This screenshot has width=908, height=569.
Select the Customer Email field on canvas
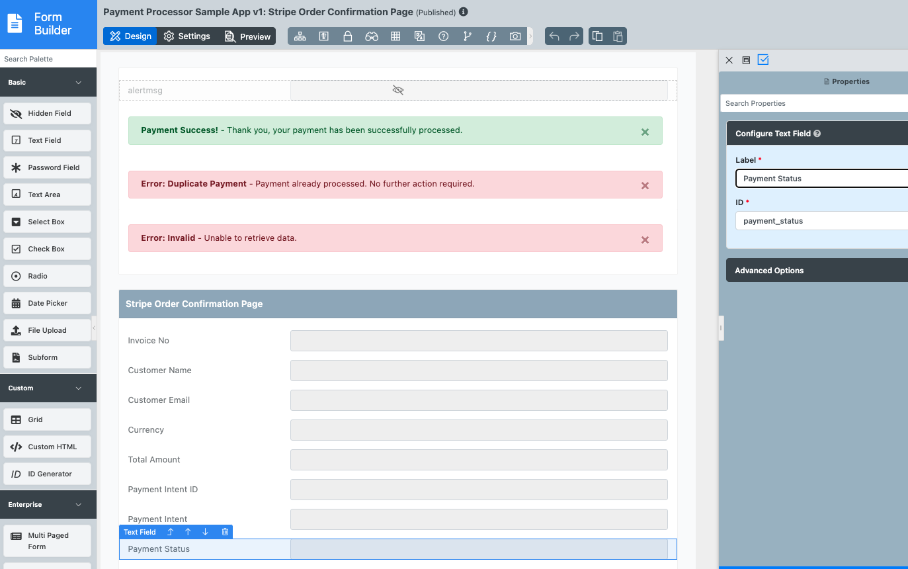coord(398,400)
